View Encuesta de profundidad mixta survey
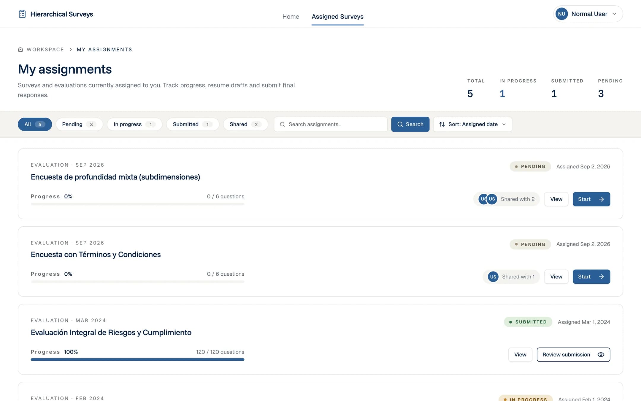This screenshot has height=401, width=641. pos(556,199)
